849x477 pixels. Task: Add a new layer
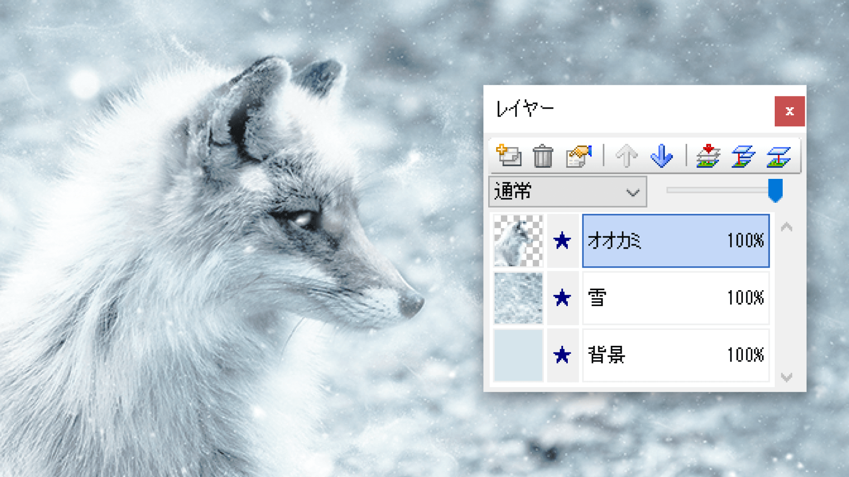[509, 155]
